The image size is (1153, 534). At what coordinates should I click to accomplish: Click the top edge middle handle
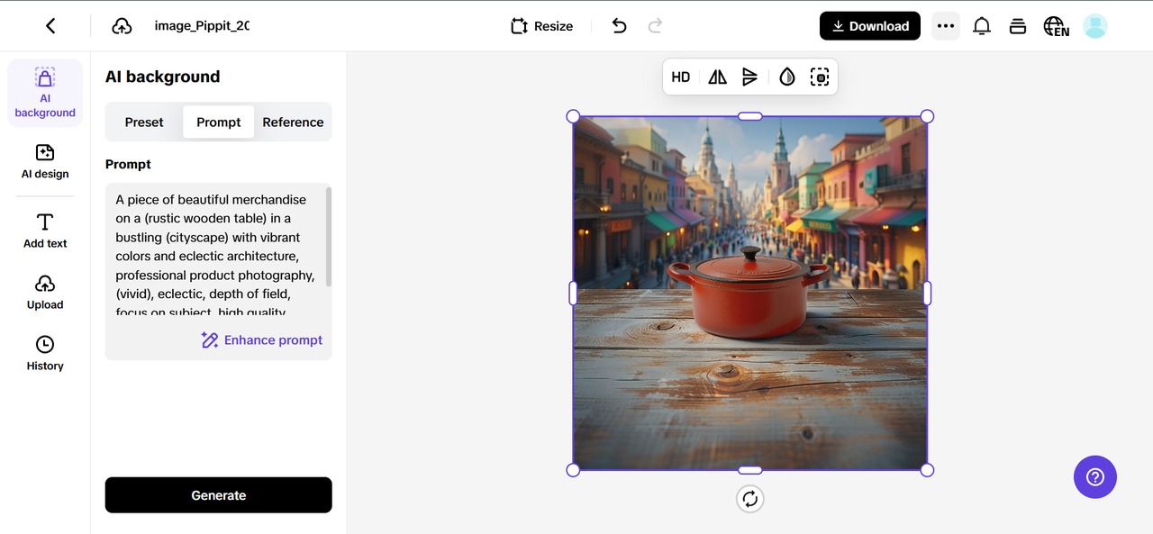tap(750, 116)
